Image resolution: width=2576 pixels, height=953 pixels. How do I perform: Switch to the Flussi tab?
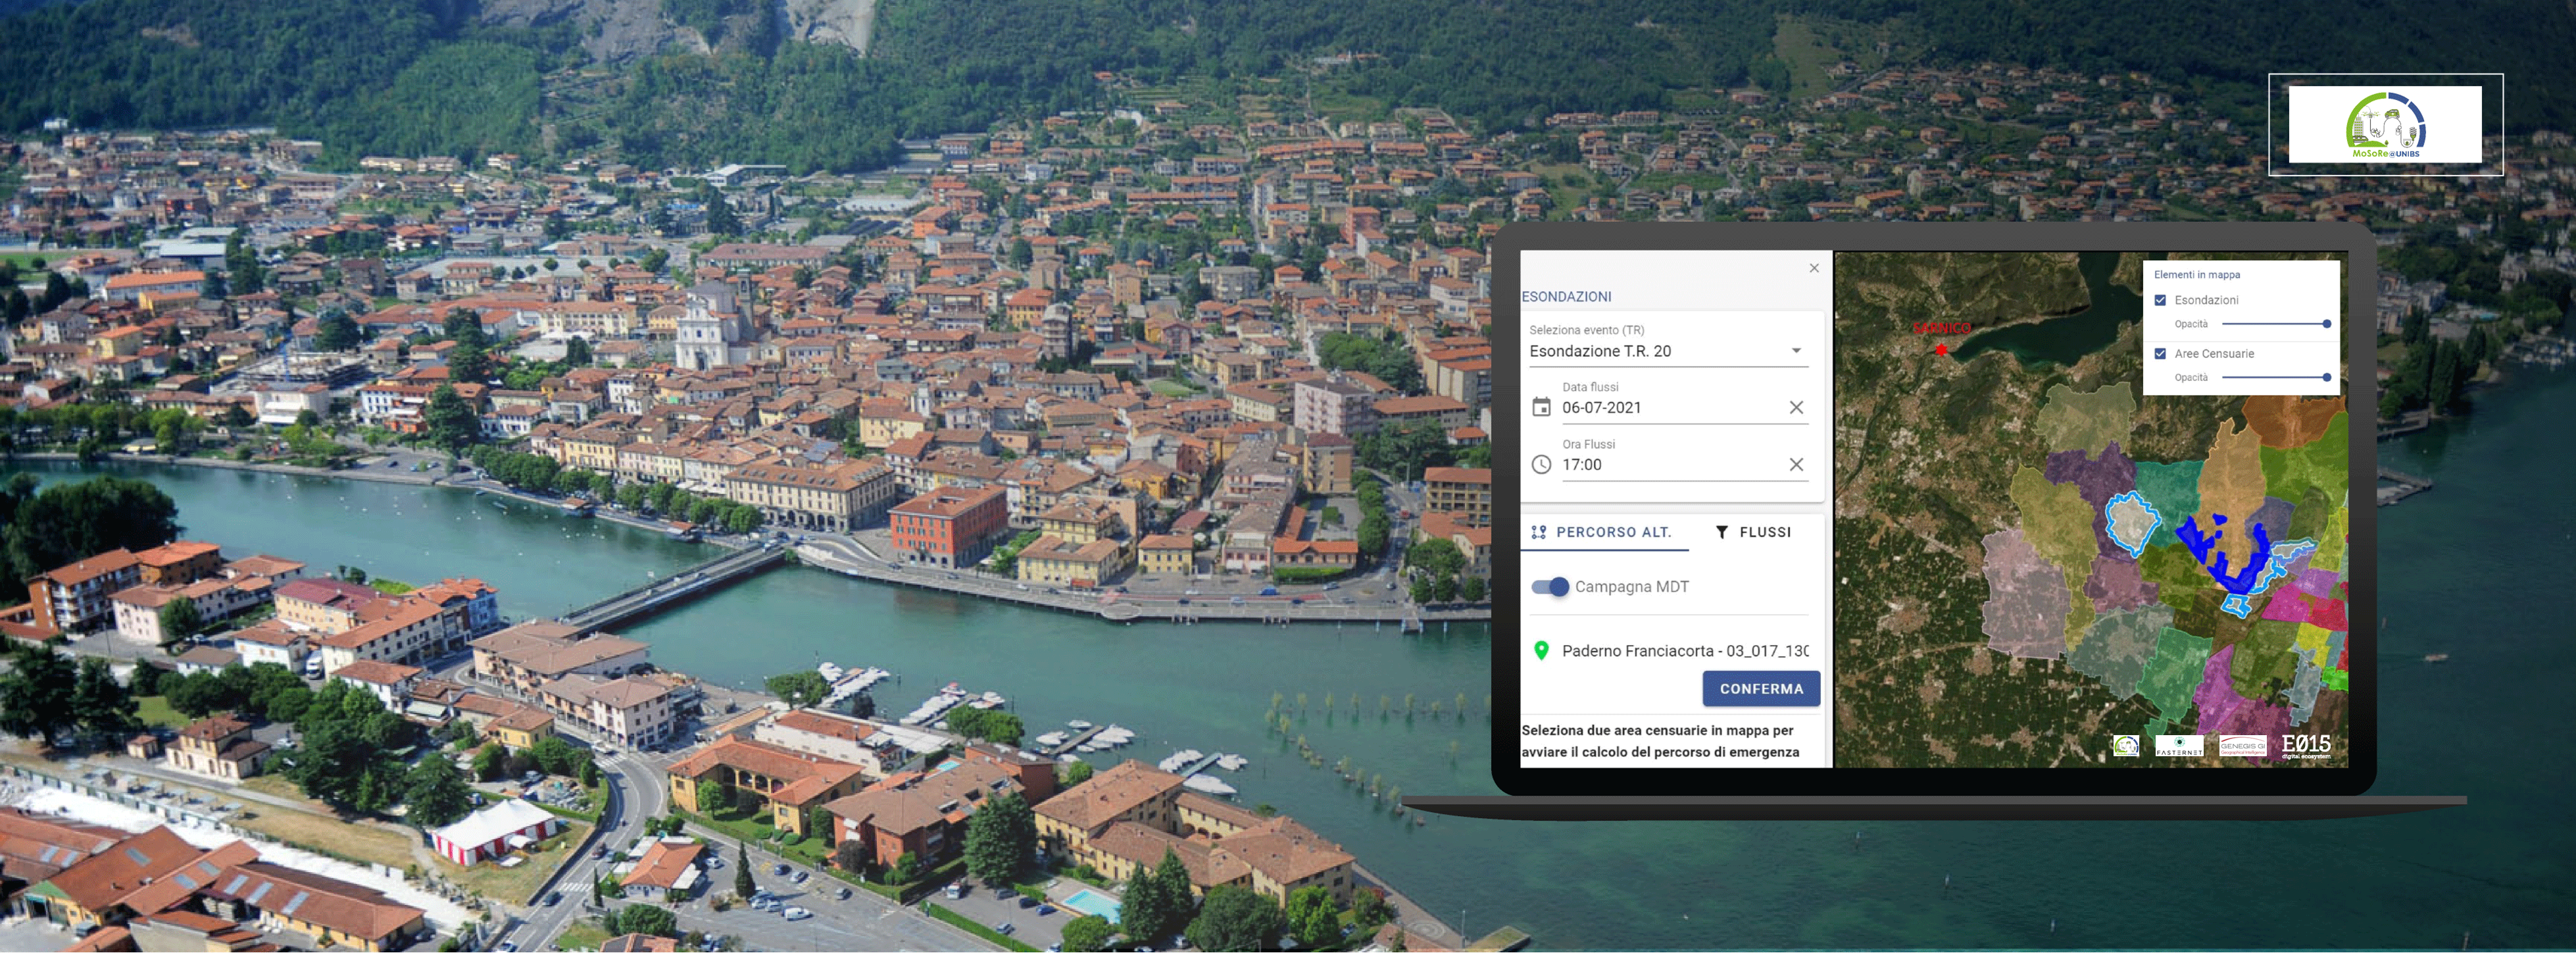pos(1753,532)
